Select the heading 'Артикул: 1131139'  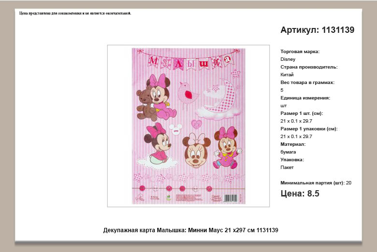[318, 30]
